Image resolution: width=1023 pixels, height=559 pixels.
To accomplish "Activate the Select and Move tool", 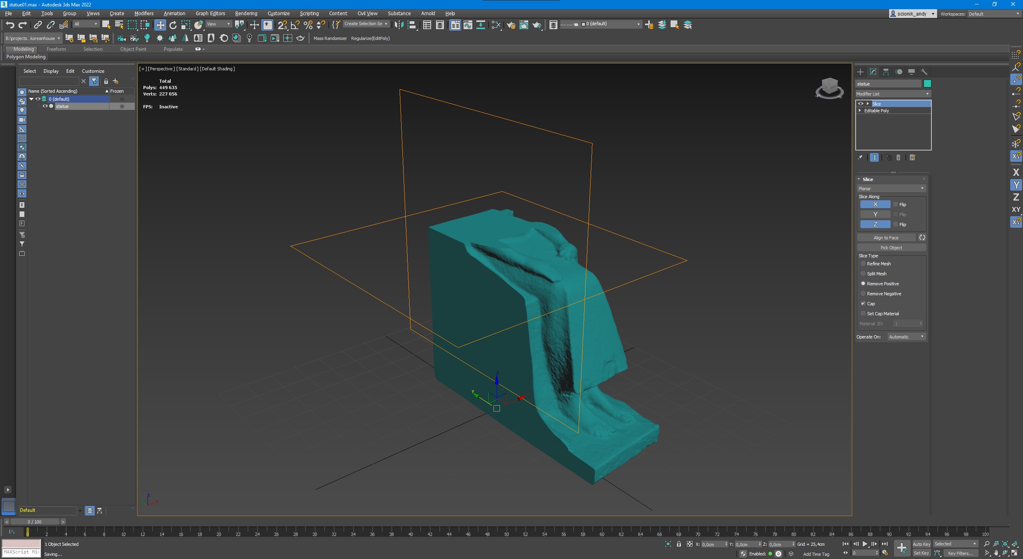I will pyautogui.click(x=160, y=25).
